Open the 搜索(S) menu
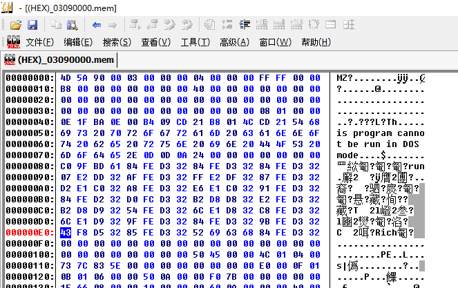 point(117,42)
